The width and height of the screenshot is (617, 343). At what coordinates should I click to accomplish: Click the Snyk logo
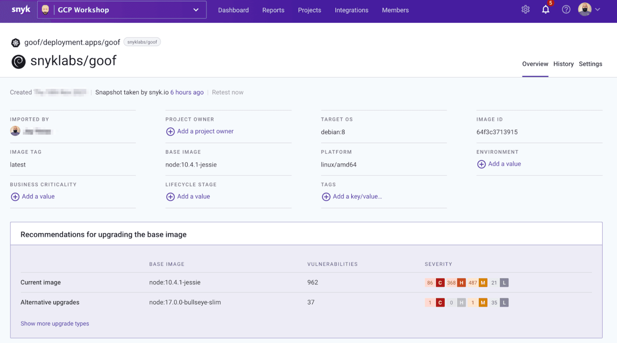(x=21, y=10)
